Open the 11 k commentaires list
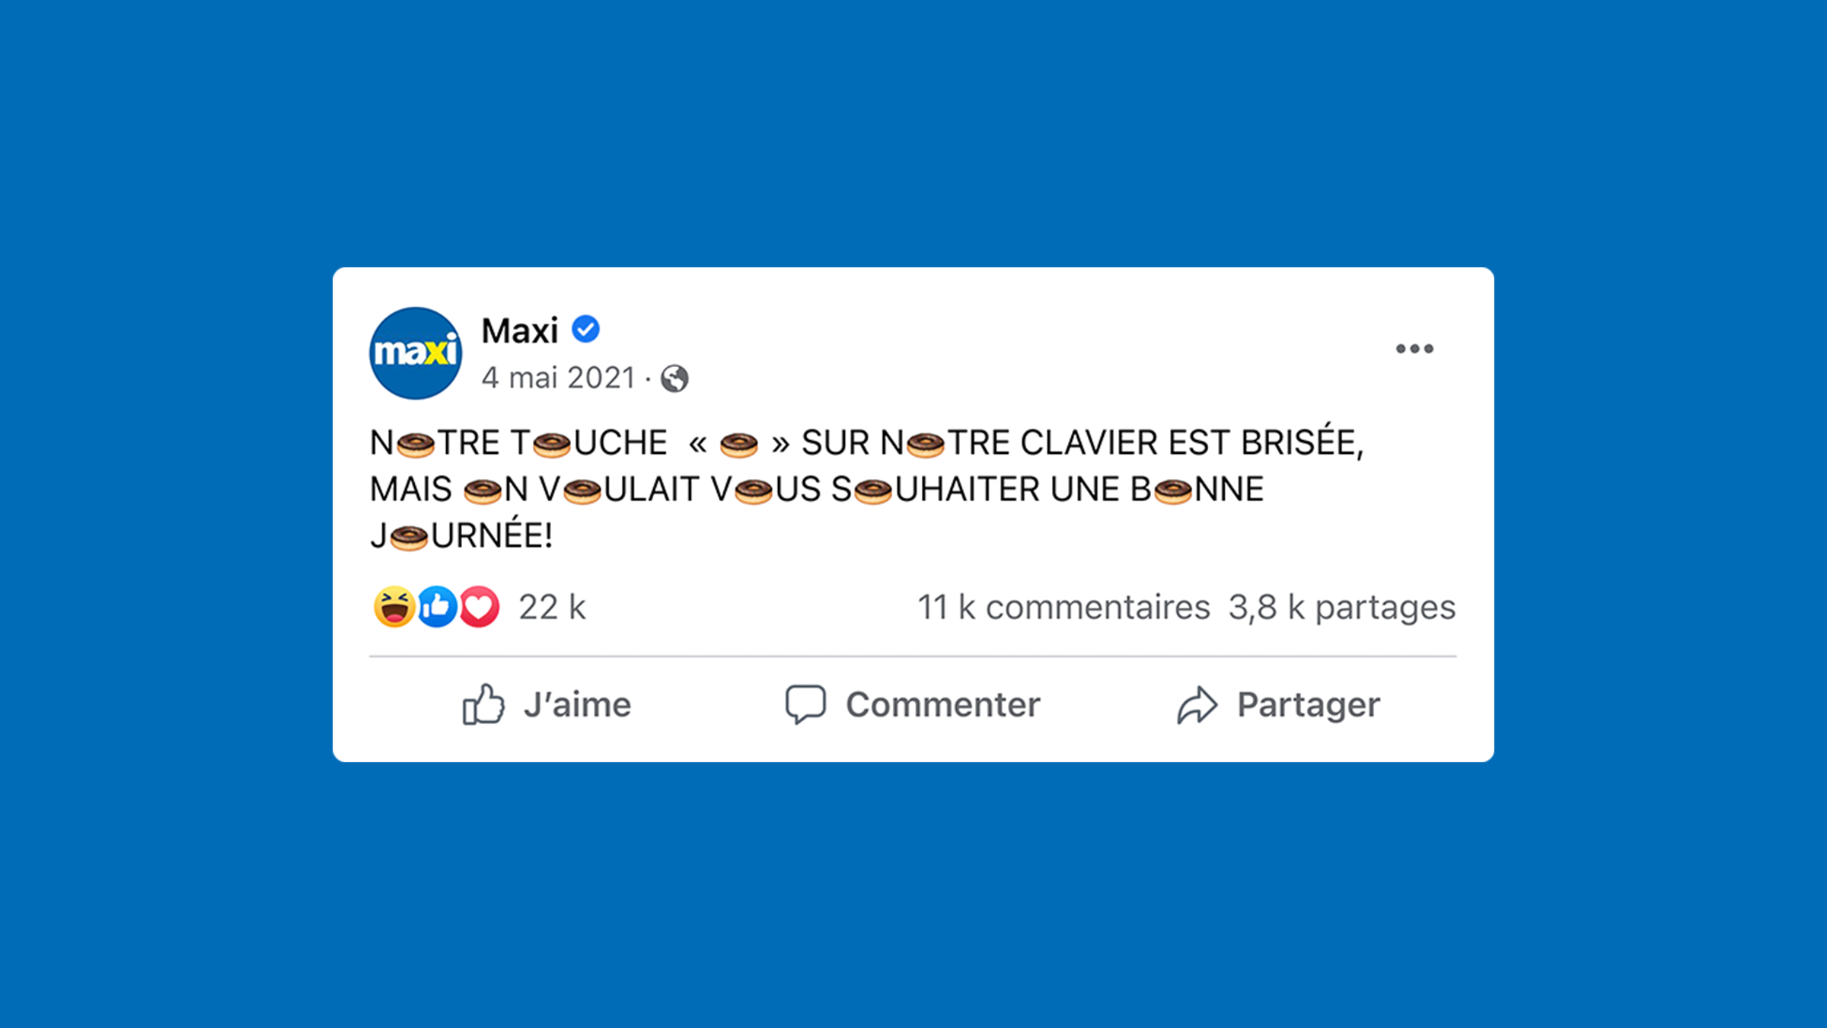1827x1028 pixels. pyautogui.click(x=1062, y=606)
